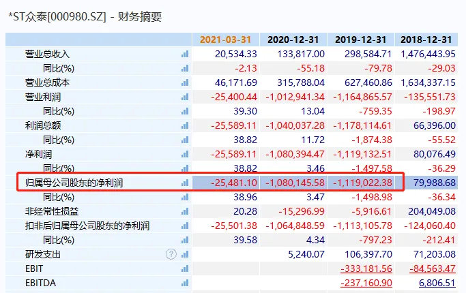Click the non-recurring cell -15,296.99
This screenshot has height=293, width=466.
click(302, 211)
